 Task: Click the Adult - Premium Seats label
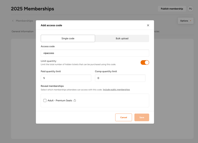coord(60,100)
